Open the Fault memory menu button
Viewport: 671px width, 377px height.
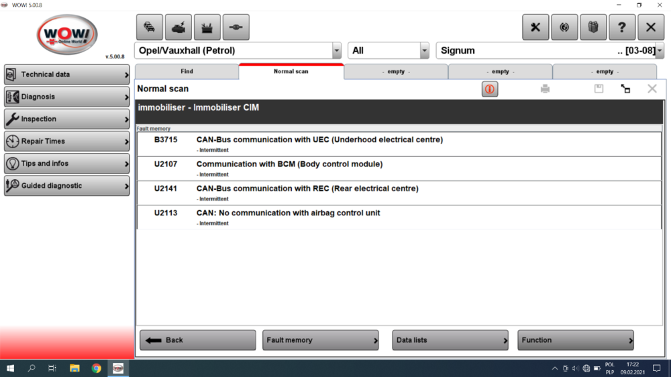pos(320,340)
